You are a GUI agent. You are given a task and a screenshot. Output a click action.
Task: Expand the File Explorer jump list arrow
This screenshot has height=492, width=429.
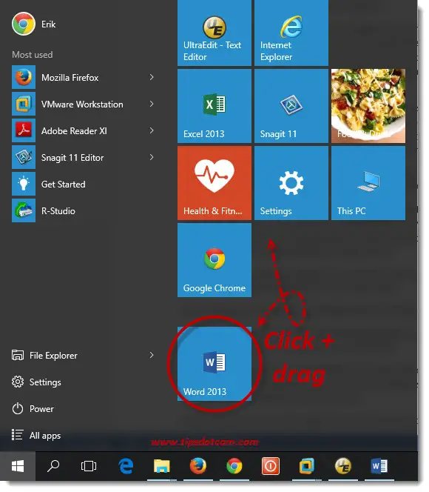pos(152,355)
